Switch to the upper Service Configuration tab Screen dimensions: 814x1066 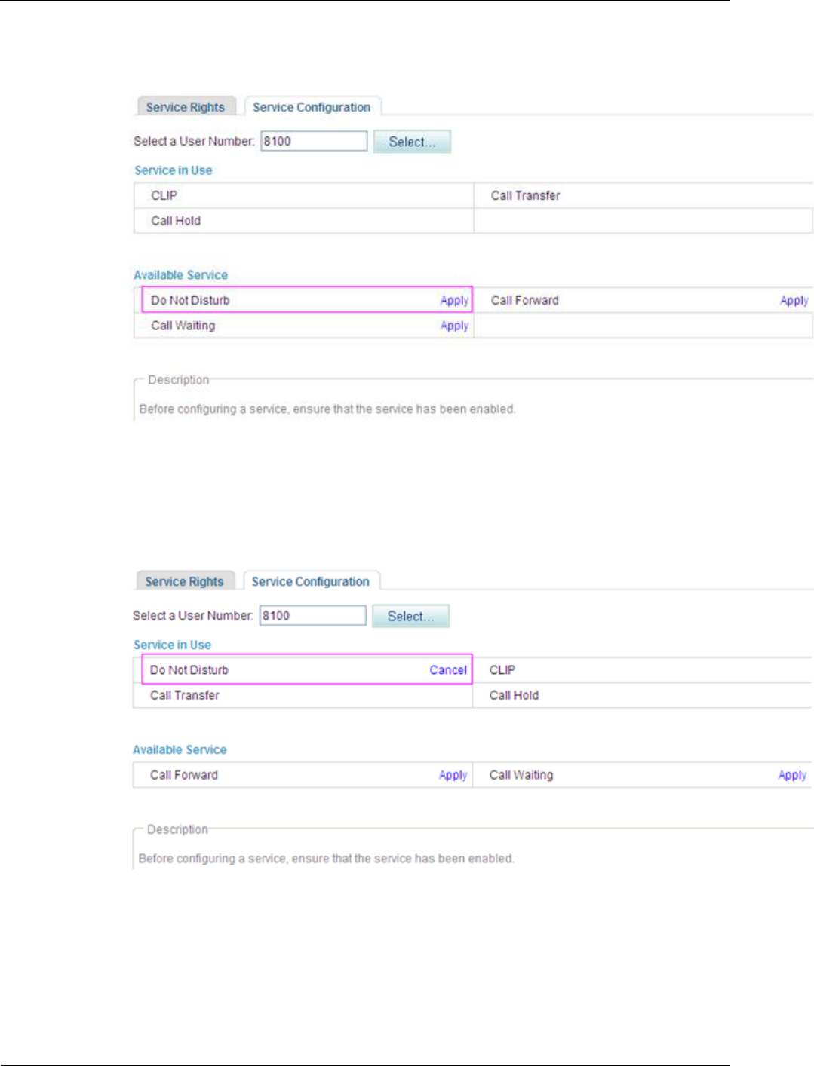point(312,107)
